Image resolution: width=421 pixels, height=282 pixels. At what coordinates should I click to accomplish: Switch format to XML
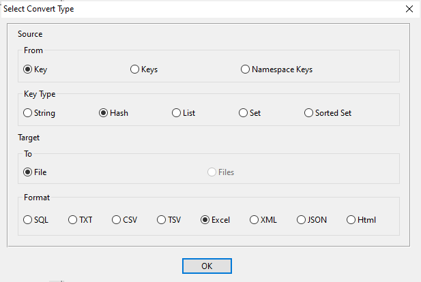pos(255,220)
